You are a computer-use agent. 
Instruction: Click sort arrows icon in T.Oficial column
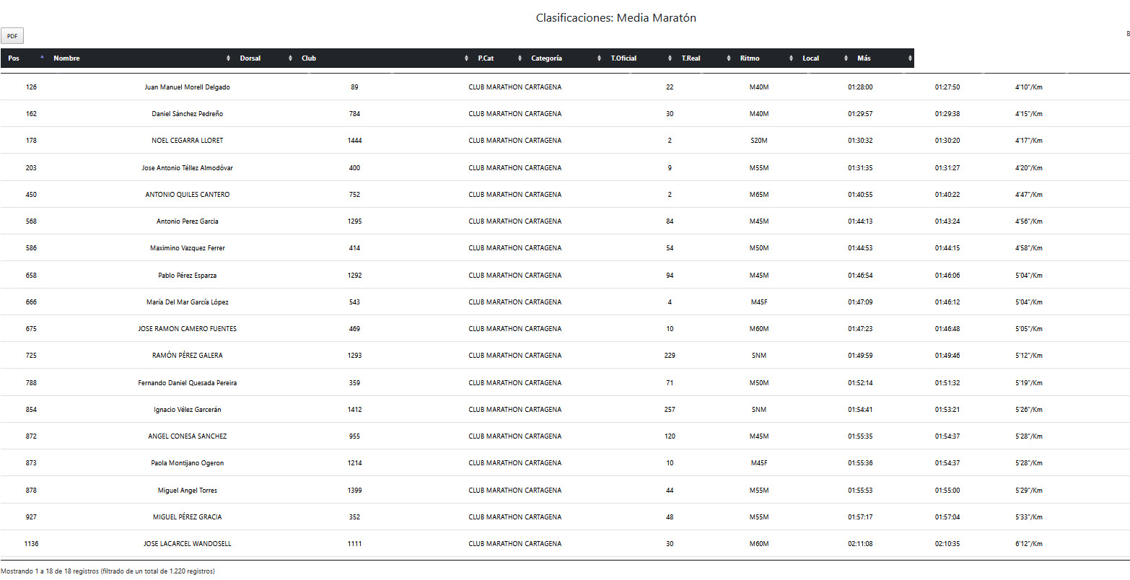[x=670, y=58]
